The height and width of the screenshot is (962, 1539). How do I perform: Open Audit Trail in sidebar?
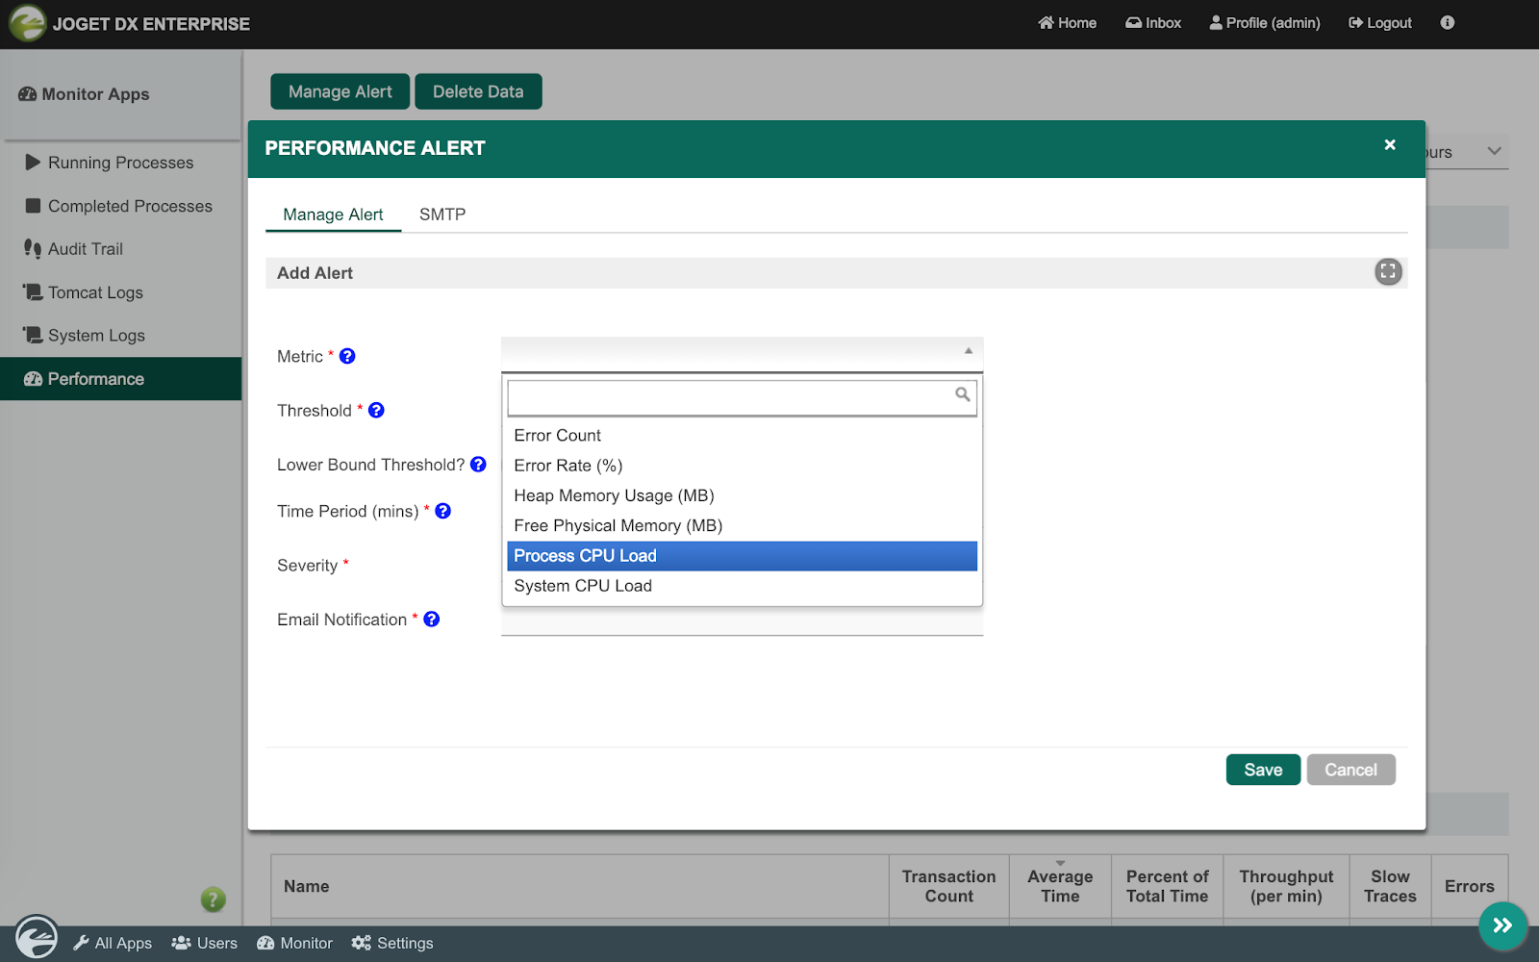tap(120, 249)
